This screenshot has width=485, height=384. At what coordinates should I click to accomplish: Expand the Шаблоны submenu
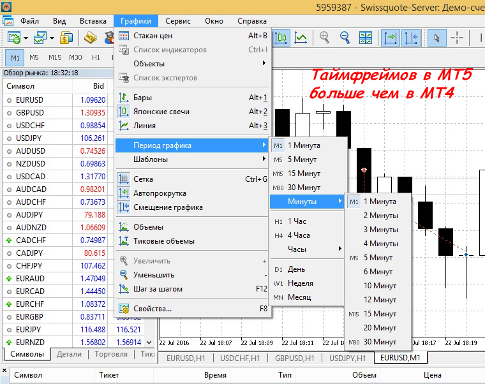point(192,159)
